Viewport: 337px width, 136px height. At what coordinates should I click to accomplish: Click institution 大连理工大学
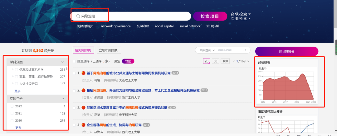coord(128,80)
